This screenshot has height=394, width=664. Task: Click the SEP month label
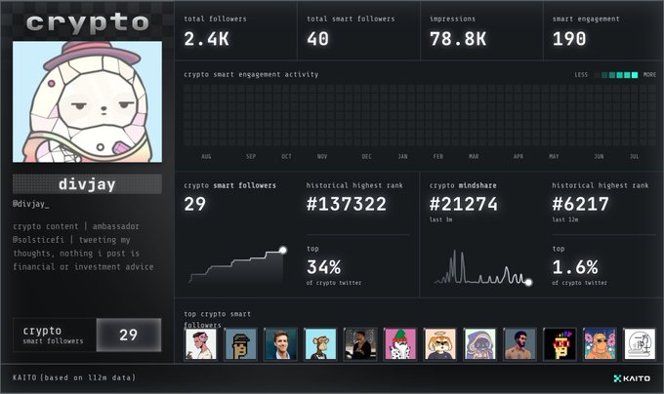point(251,156)
